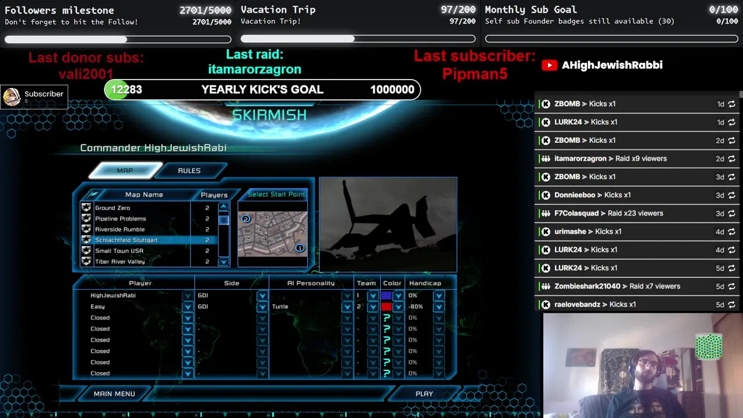743x418 pixels.
Task: Choose start point 2 on map preview
Action: pyautogui.click(x=246, y=219)
